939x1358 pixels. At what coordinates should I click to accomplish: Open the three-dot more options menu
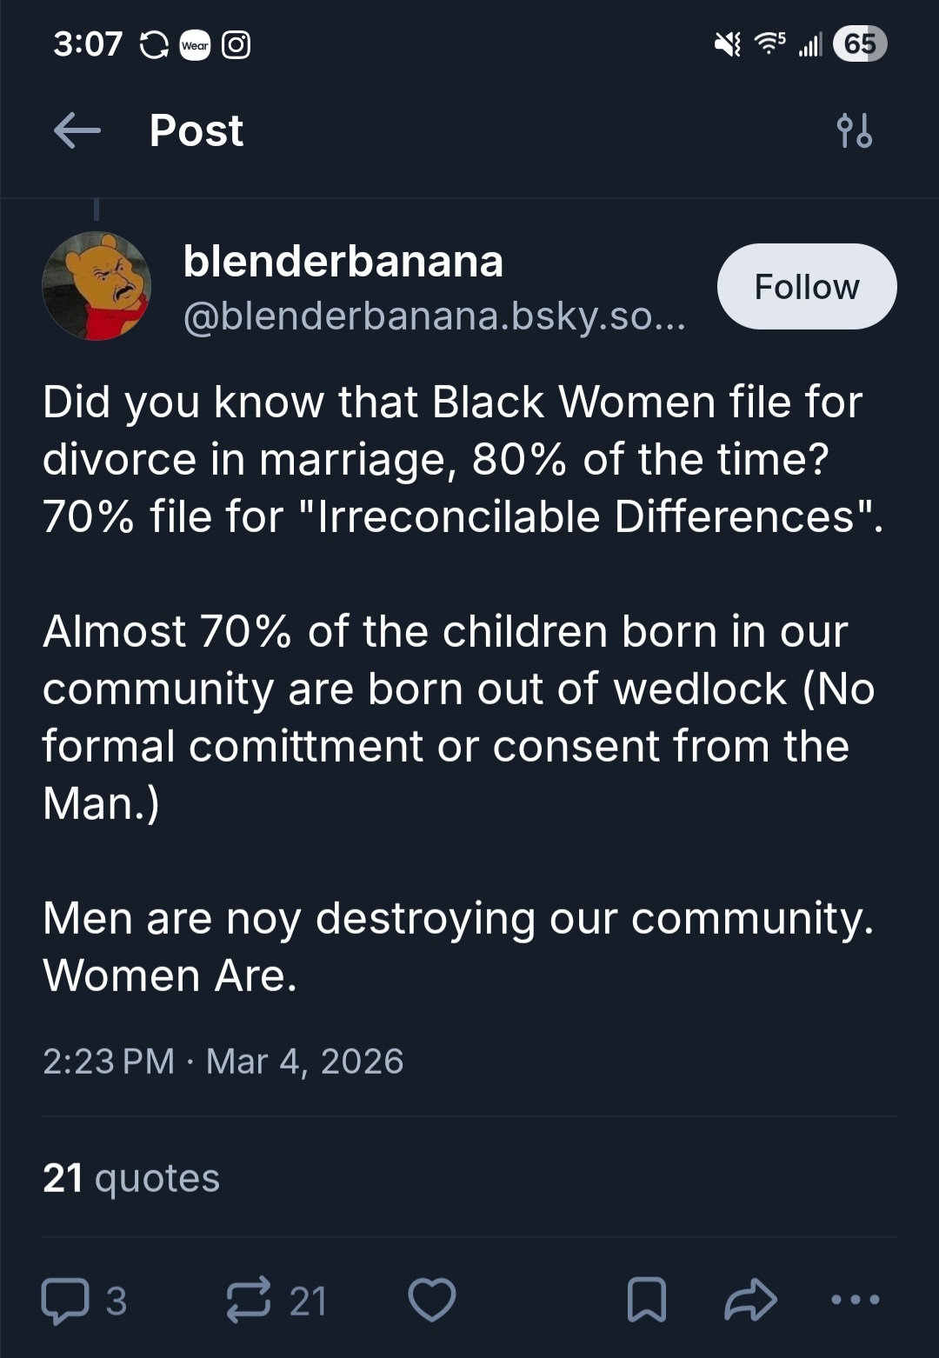(x=856, y=1301)
